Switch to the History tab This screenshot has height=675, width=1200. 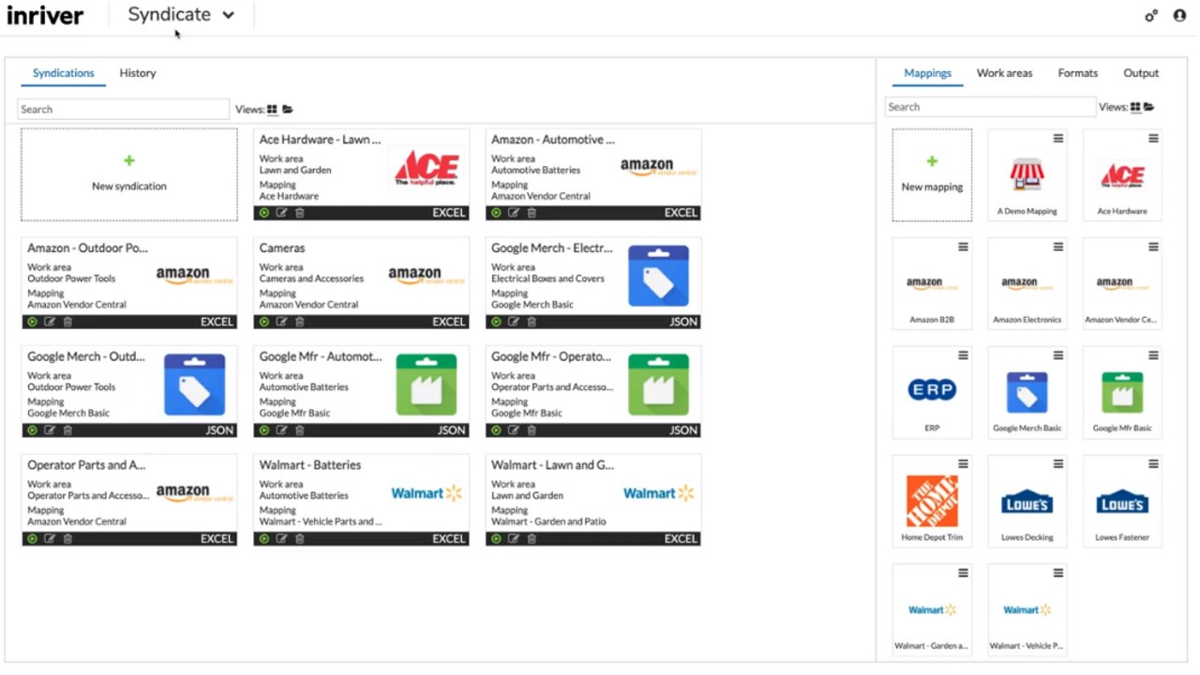pyautogui.click(x=138, y=73)
